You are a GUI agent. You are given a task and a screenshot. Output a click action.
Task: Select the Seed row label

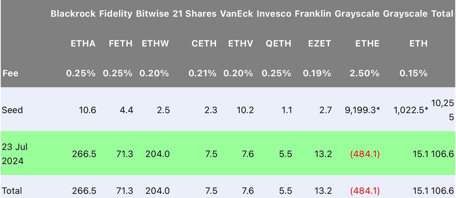pos(12,110)
